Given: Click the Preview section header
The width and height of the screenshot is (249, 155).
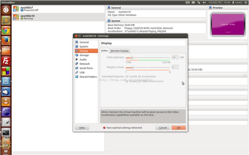Looking at the screenshot, I should click(227, 8).
